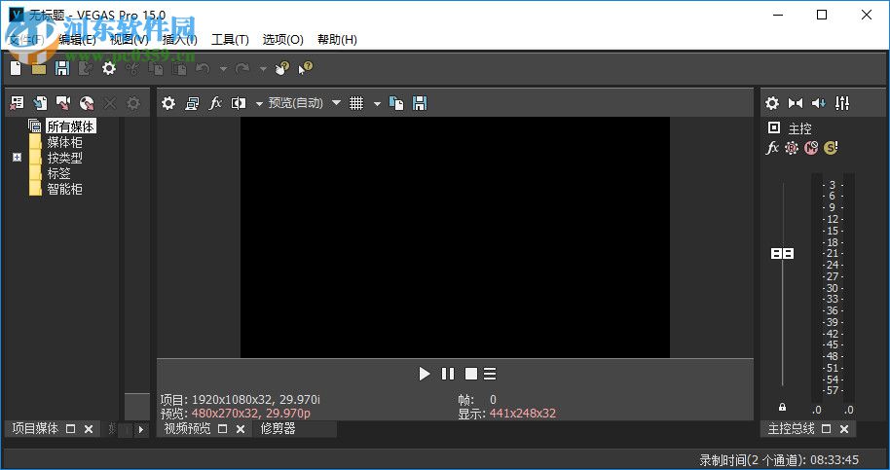Click the Extract Audio from CD icon
This screenshot has width=890, height=470.
87,102
